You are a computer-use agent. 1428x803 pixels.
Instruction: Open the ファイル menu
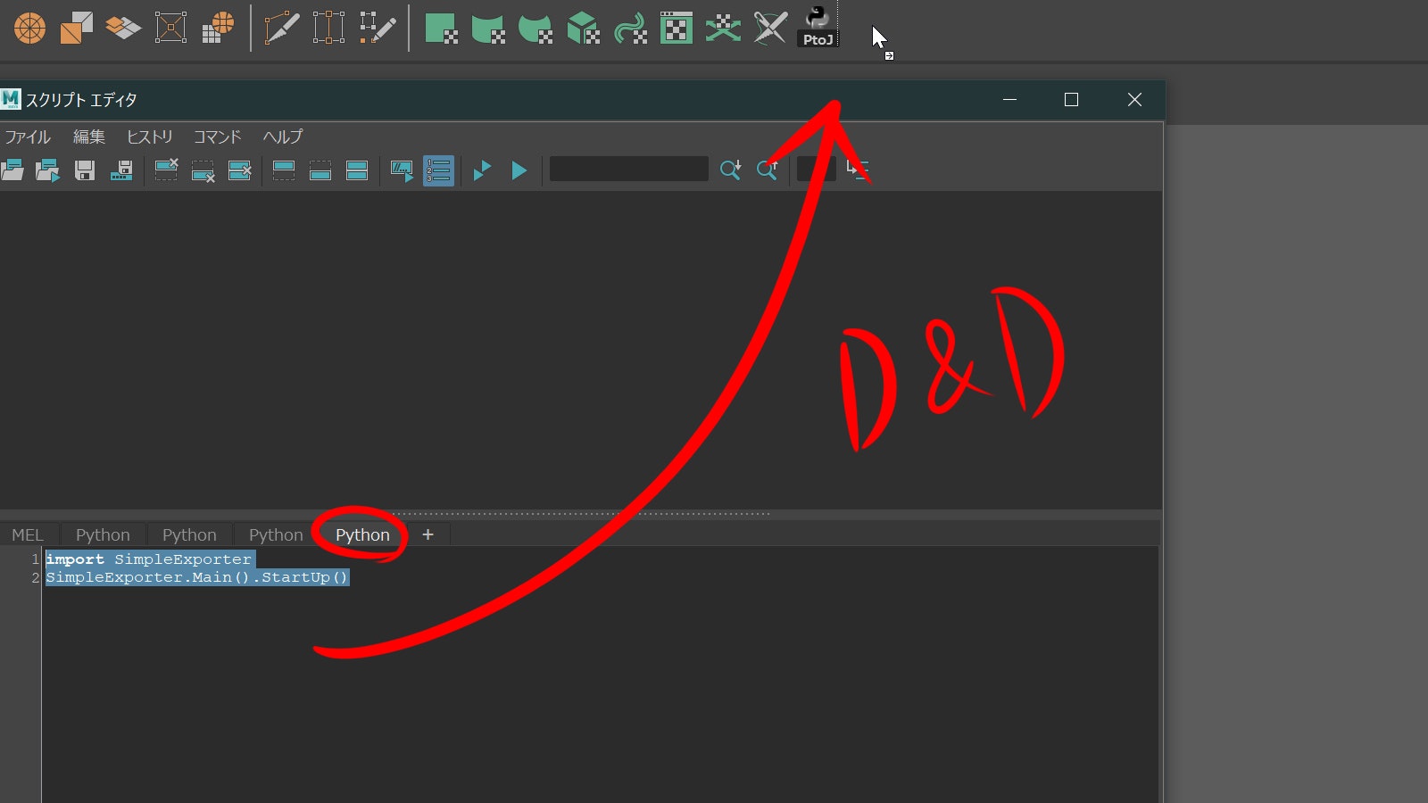click(x=28, y=137)
